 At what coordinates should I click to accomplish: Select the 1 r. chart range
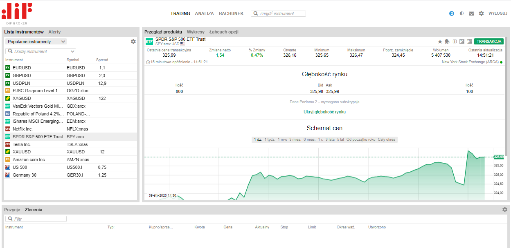[320, 139]
